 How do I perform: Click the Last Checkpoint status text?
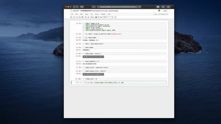tap(100, 11)
